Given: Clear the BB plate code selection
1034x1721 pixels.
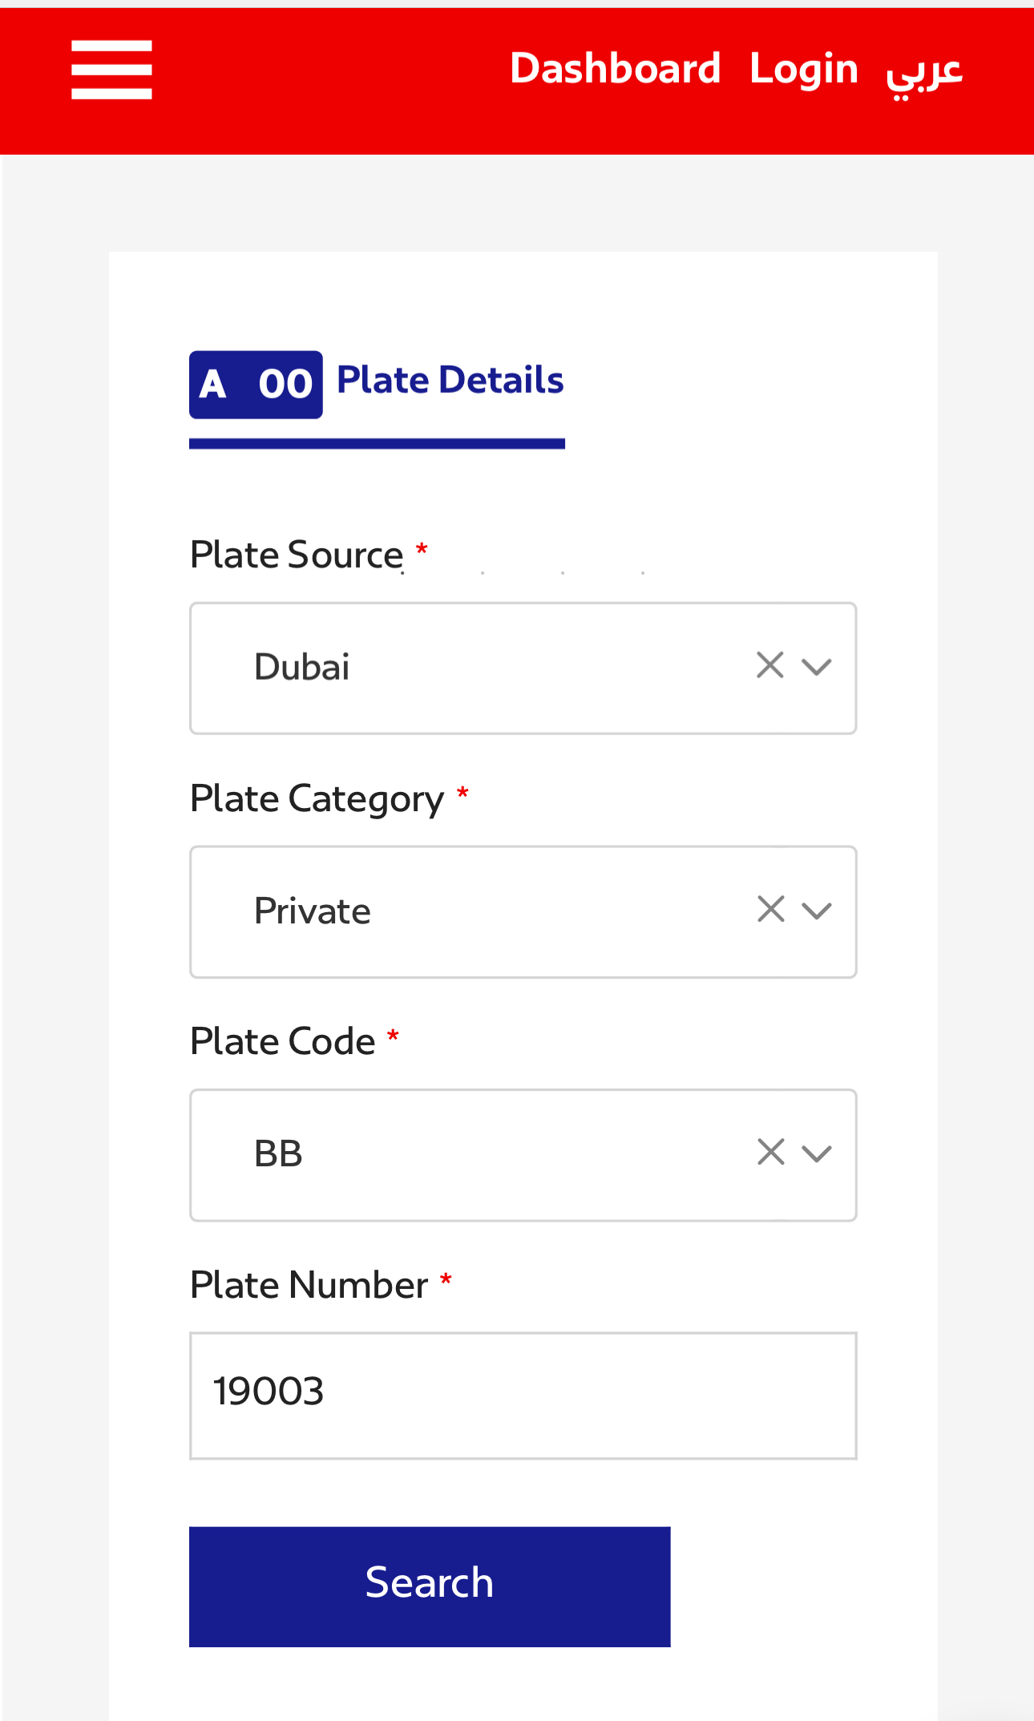Looking at the screenshot, I should pos(770,1152).
